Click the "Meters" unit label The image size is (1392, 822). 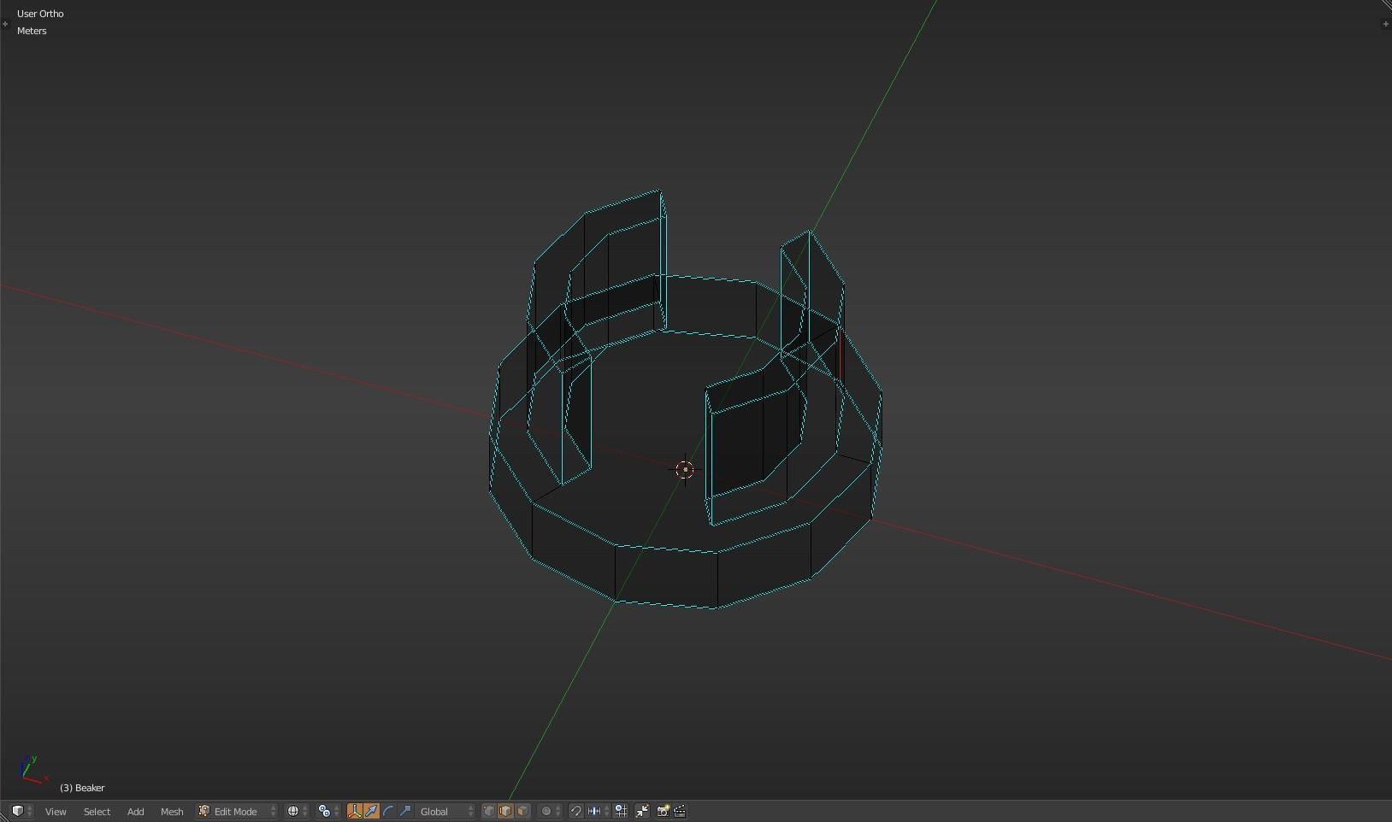[32, 31]
